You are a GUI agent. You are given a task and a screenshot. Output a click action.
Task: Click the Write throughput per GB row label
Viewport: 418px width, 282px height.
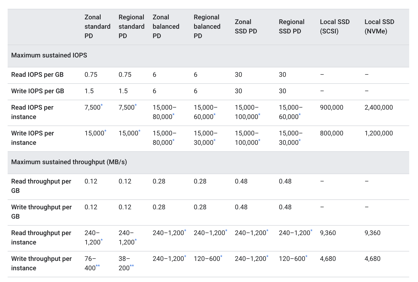coord(41,212)
